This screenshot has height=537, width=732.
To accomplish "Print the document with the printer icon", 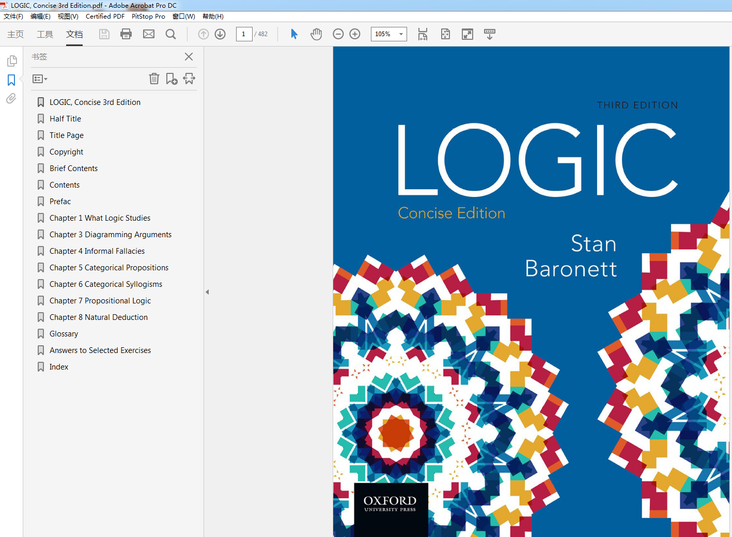I will pos(126,34).
